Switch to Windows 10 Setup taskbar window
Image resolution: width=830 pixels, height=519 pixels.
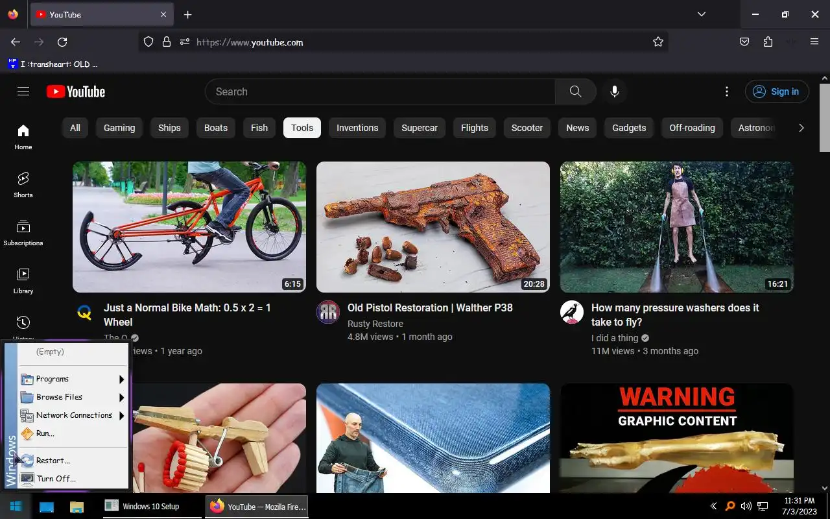click(152, 506)
